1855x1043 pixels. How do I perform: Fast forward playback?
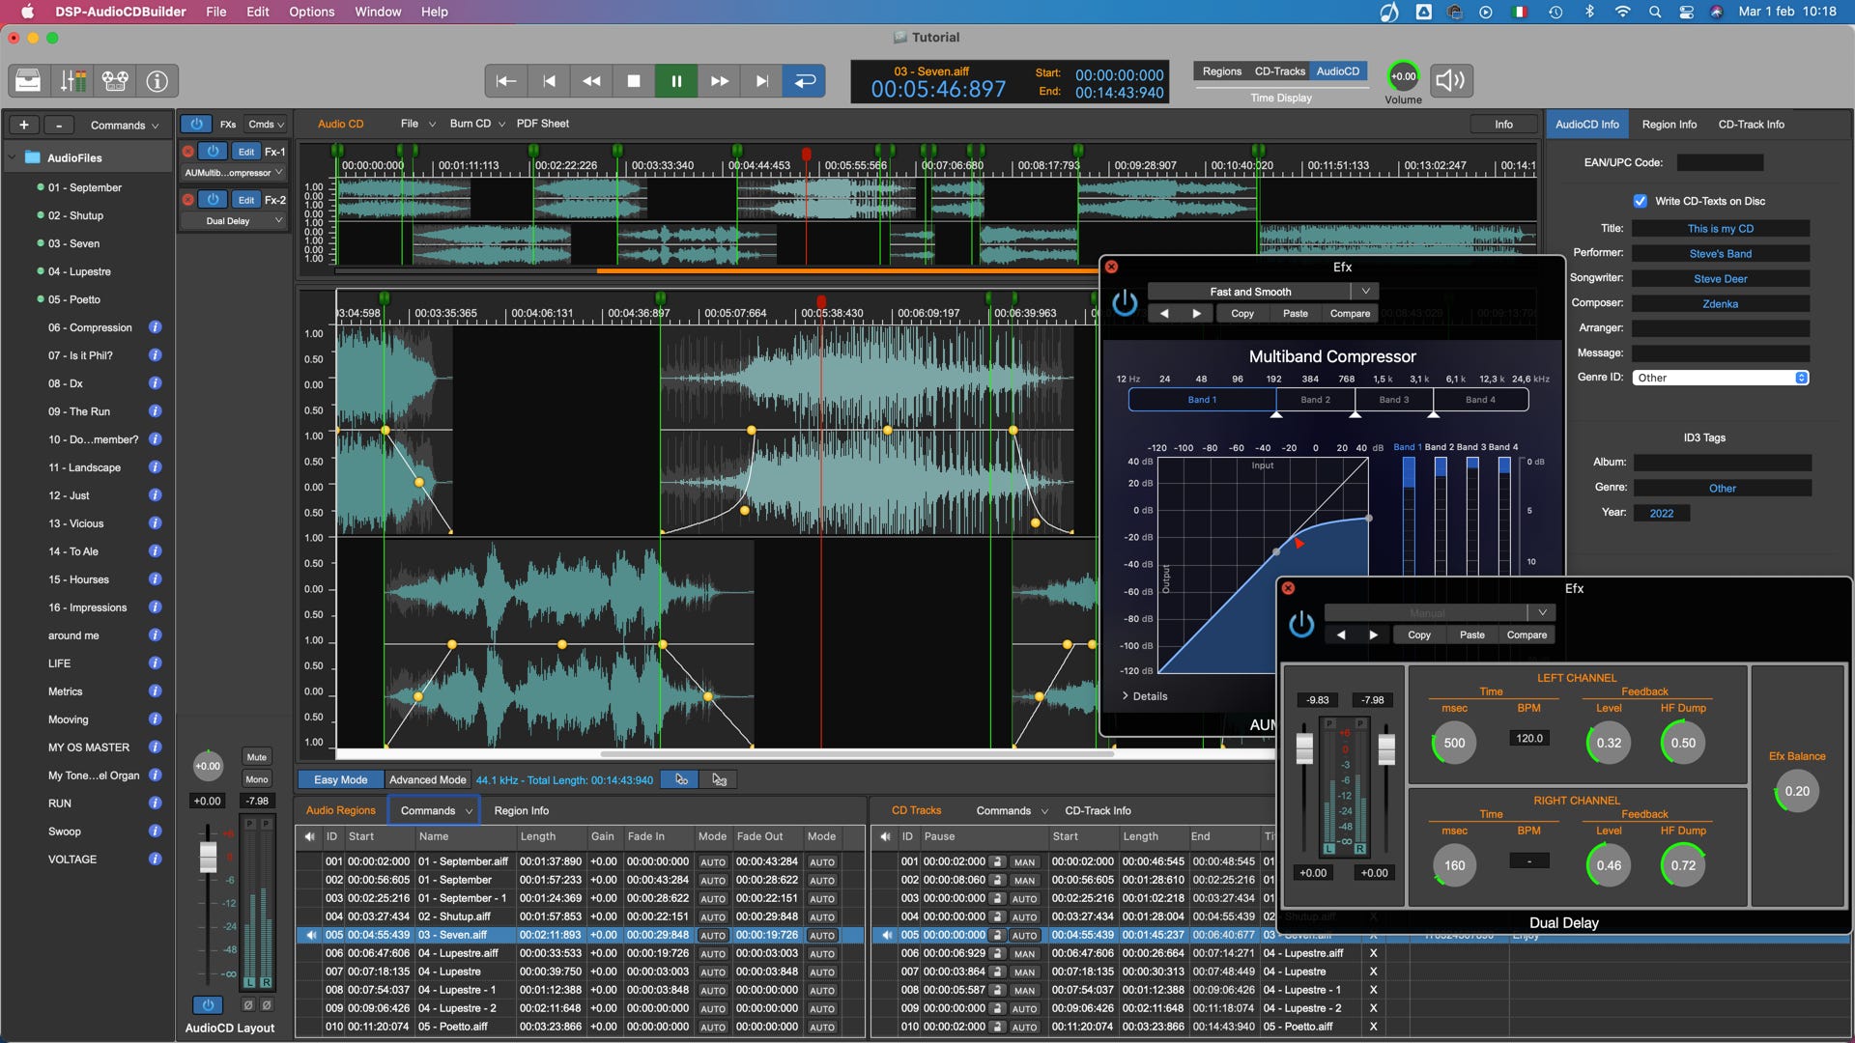pos(719,81)
